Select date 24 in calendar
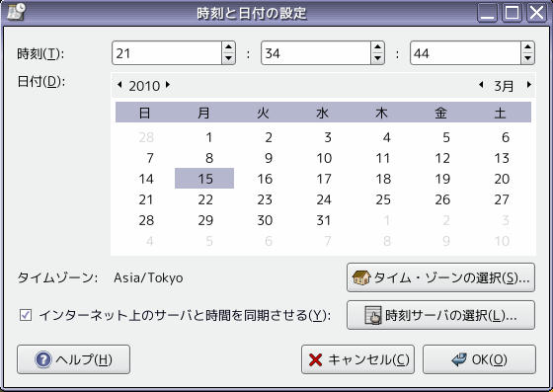553x392 pixels. (x=324, y=199)
